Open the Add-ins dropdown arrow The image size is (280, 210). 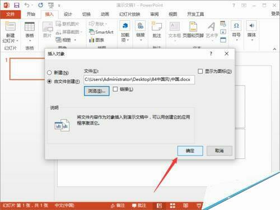pos(128,40)
